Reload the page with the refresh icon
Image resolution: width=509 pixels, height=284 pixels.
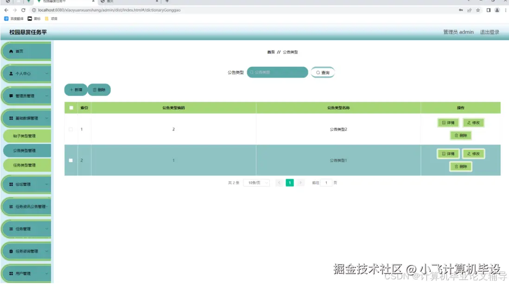[x=23, y=10]
